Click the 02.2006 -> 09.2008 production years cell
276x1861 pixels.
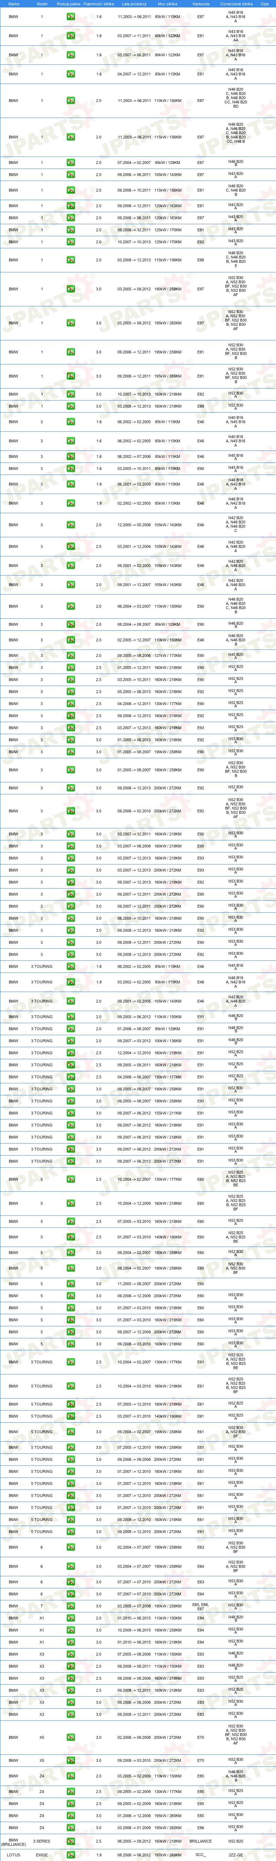tap(134, 1737)
